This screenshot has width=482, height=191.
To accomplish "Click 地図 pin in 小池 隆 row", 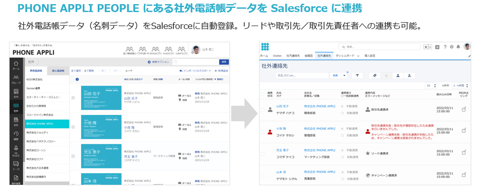I will [x=180, y=129].
